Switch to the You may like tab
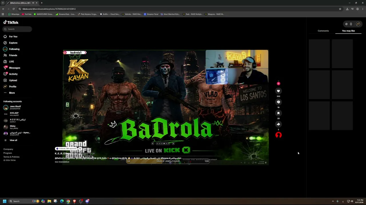Viewport: 366px width, 205px height. point(348,31)
